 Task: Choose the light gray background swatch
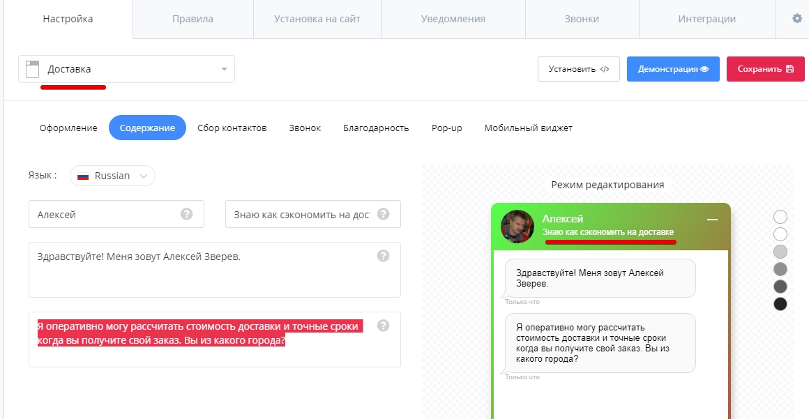click(780, 251)
